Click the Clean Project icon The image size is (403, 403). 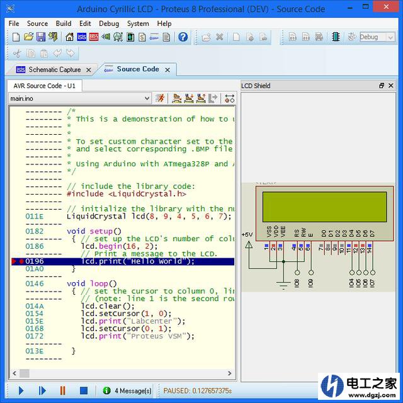click(x=319, y=37)
